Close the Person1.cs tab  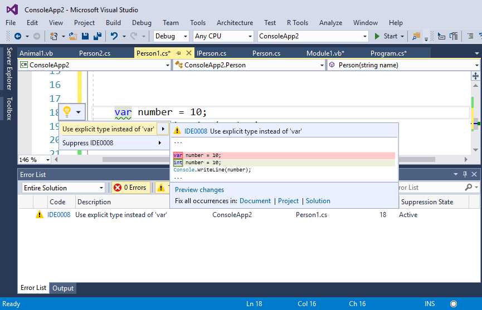tap(189, 53)
